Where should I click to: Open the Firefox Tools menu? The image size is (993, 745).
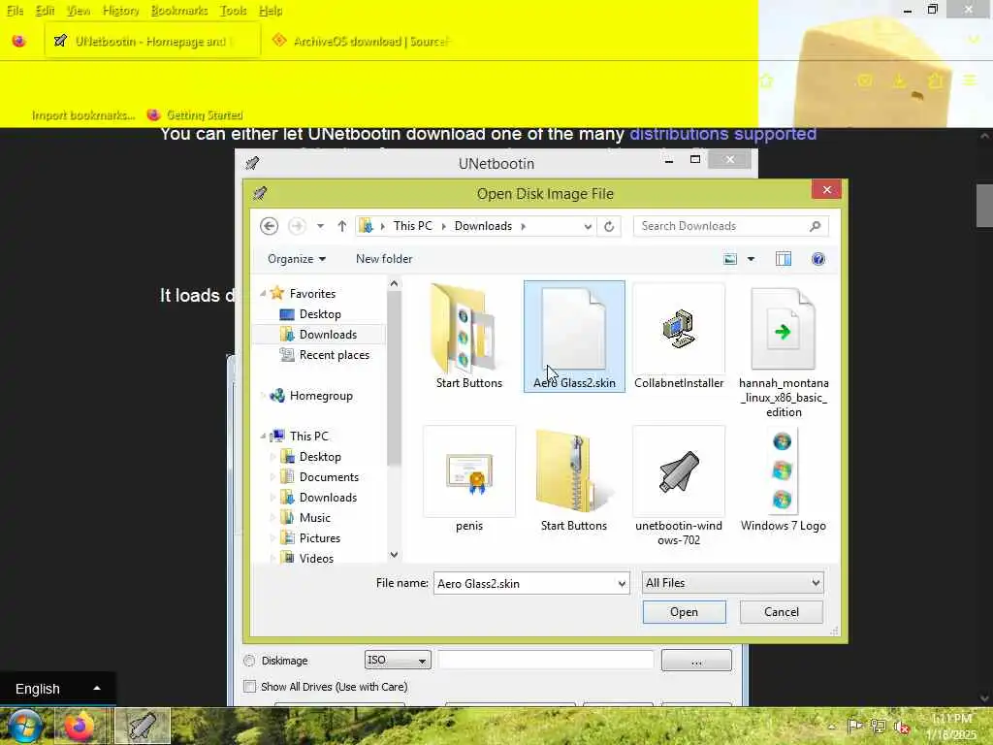233,11
